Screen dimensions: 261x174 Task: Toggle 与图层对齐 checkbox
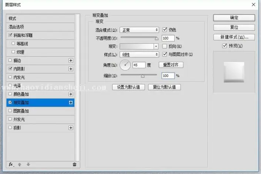[165, 54]
